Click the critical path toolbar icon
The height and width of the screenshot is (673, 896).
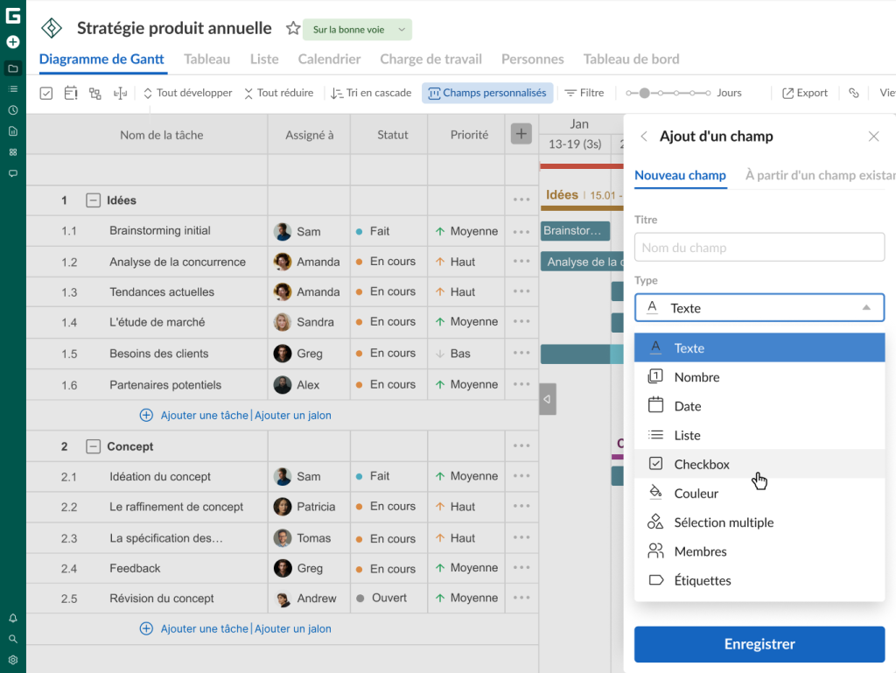(95, 93)
